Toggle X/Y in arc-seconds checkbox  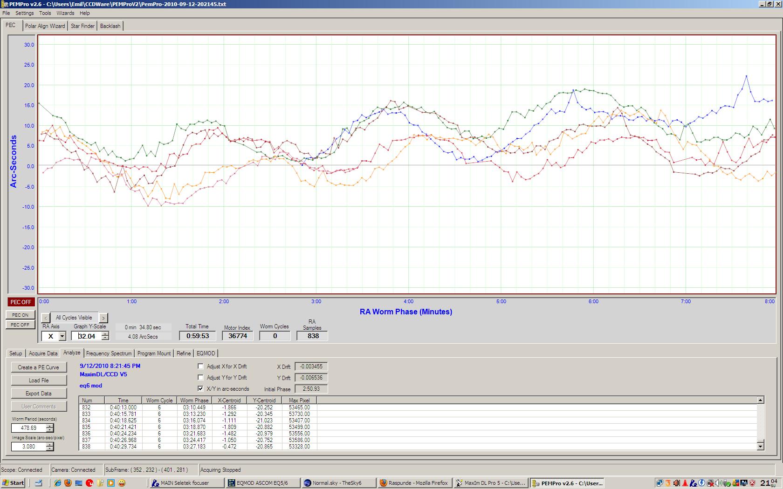pos(201,389)
